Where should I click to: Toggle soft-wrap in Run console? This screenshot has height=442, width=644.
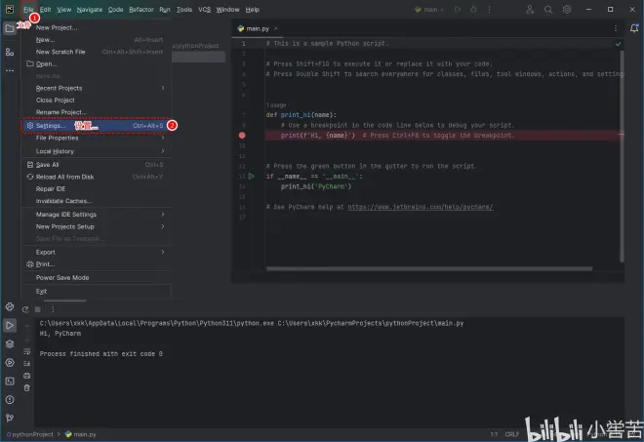pyautogui.click(x=26, y=351)
